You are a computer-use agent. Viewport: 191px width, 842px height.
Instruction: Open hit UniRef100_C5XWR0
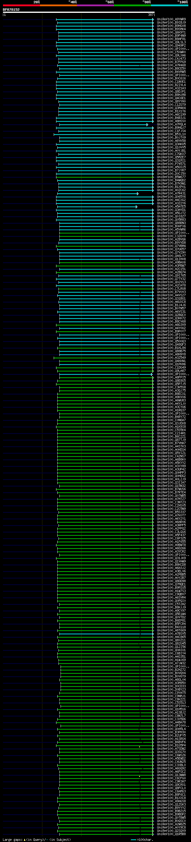[171, 52]
